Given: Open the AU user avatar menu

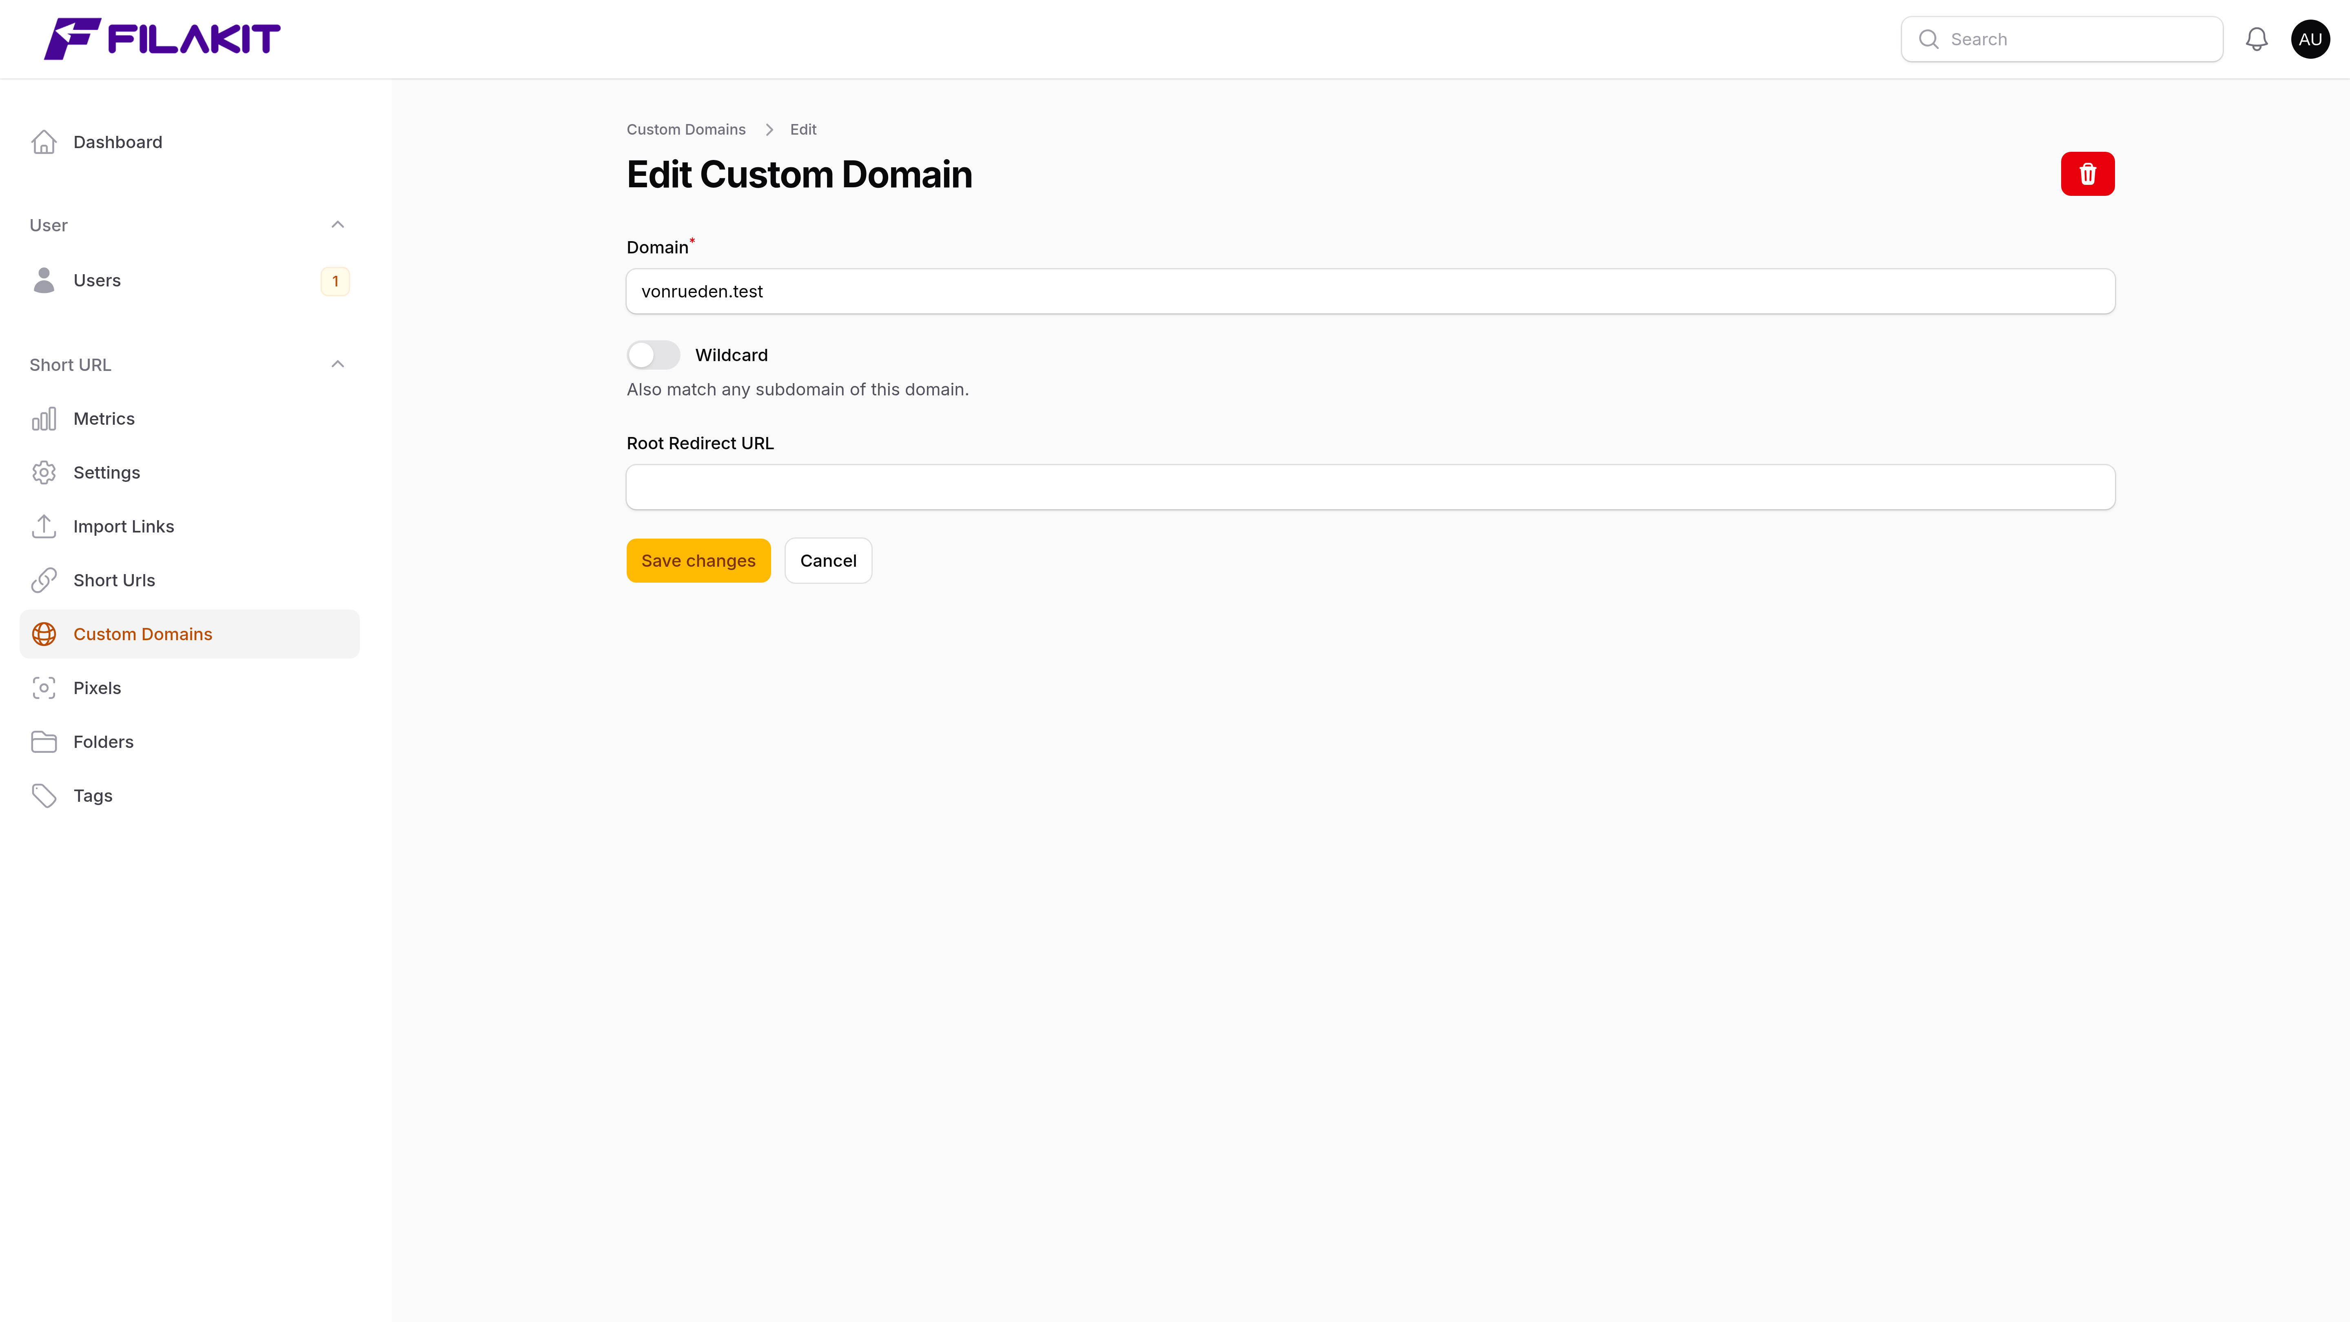Looking at the screenshot, I should (2310, 39).
